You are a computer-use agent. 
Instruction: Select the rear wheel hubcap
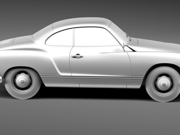pos(22,81)
